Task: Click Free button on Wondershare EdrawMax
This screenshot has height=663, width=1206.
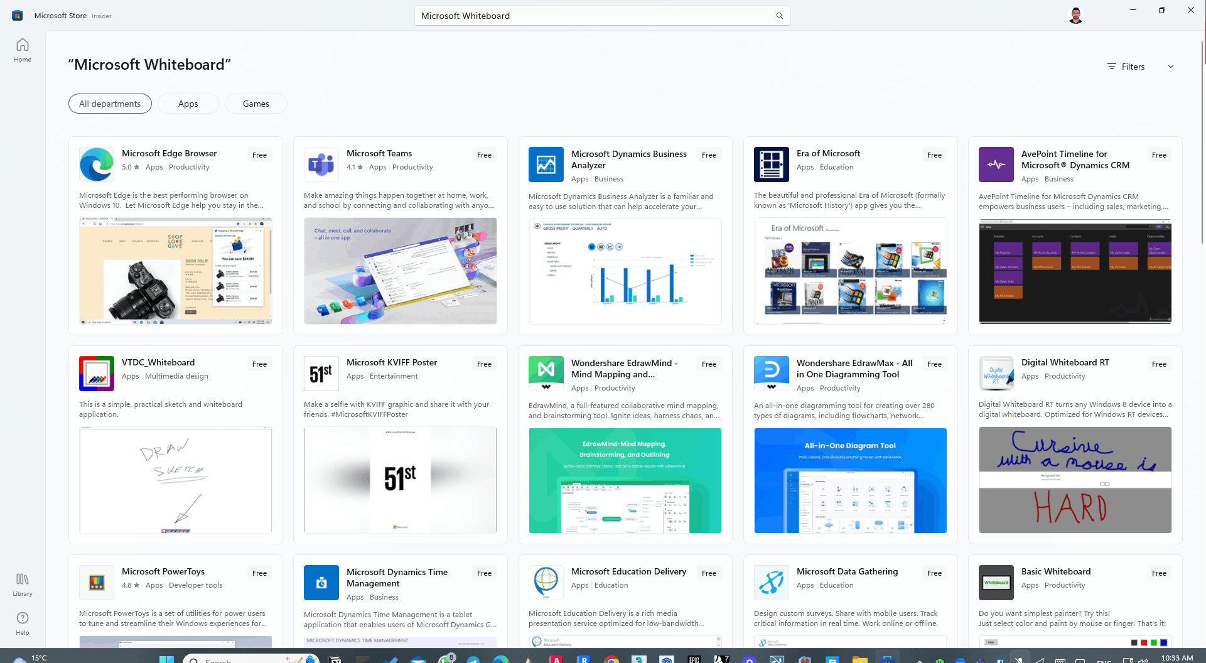Action: pyautogui.click(x=934, y=364)
